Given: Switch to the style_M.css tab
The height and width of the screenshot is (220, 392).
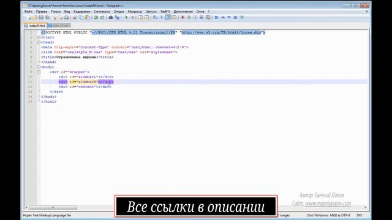Looking at the screenshot, I should point(59,26).
